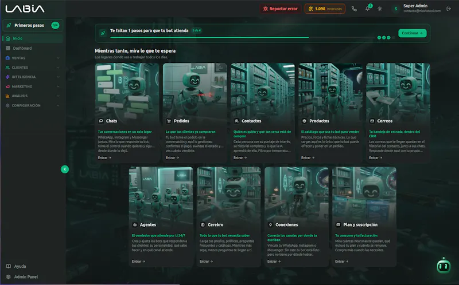Select the MARKETING menu label
459x285 pixels.
[x=22, y=86]
